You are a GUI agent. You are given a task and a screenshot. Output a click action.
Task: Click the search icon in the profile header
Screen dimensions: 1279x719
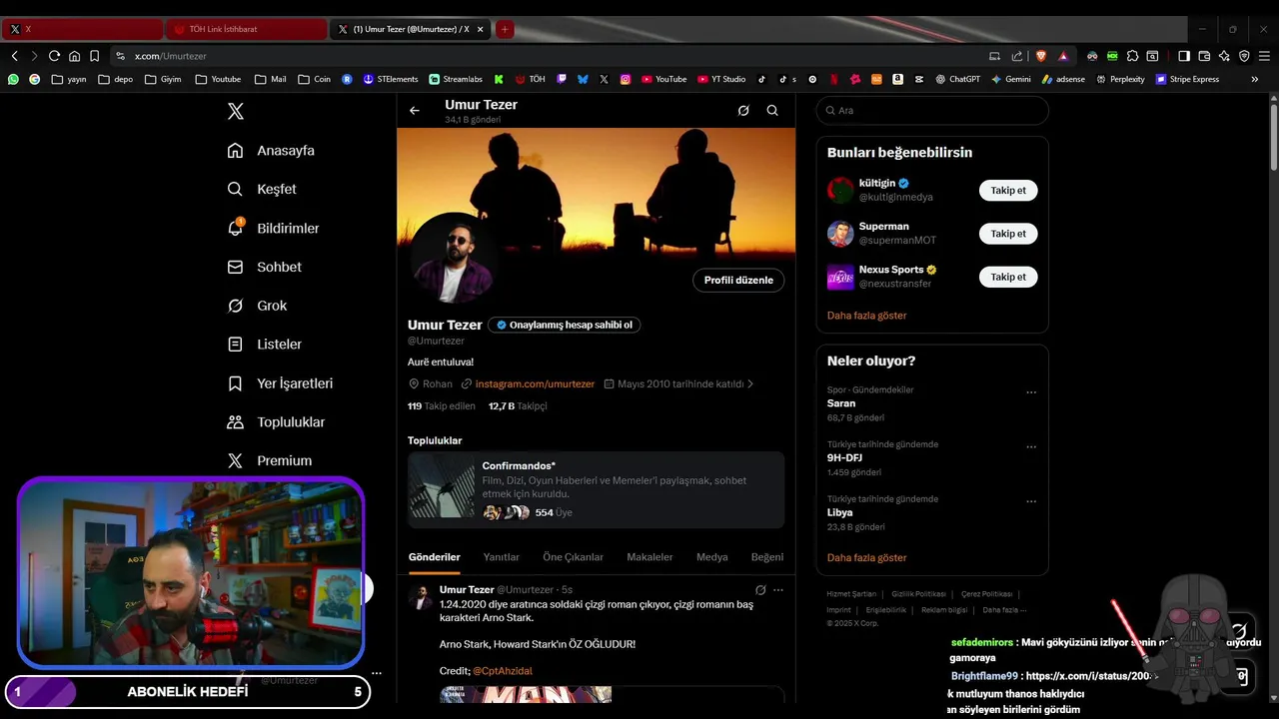[x=772, y=111]
